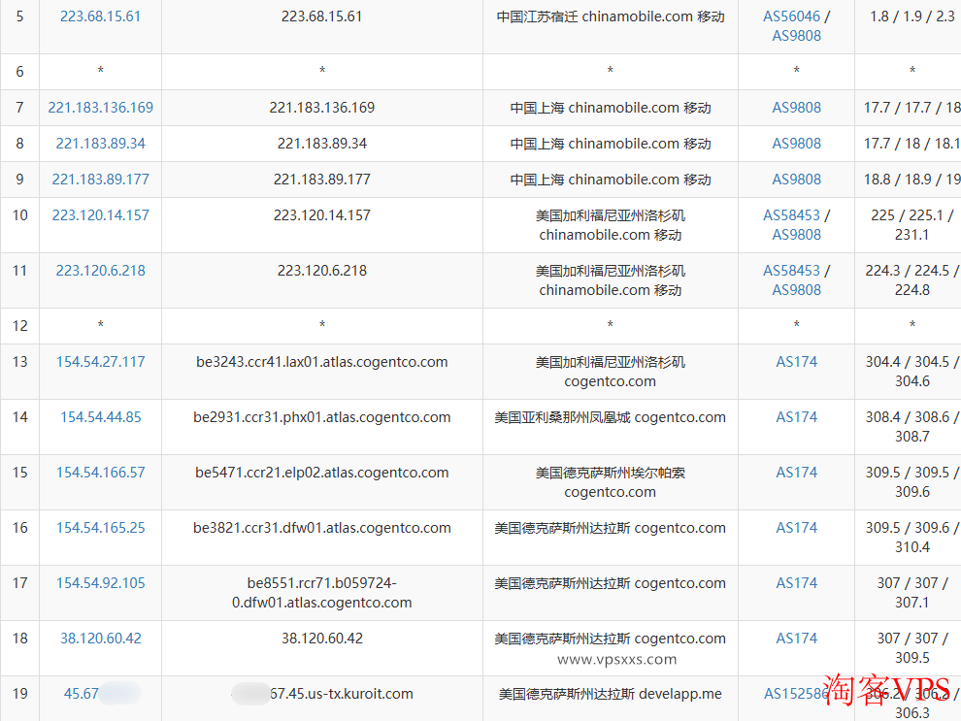Select hostname be5471.ccr21.elp02.atlas.cogentco.com

click(321, 473)
